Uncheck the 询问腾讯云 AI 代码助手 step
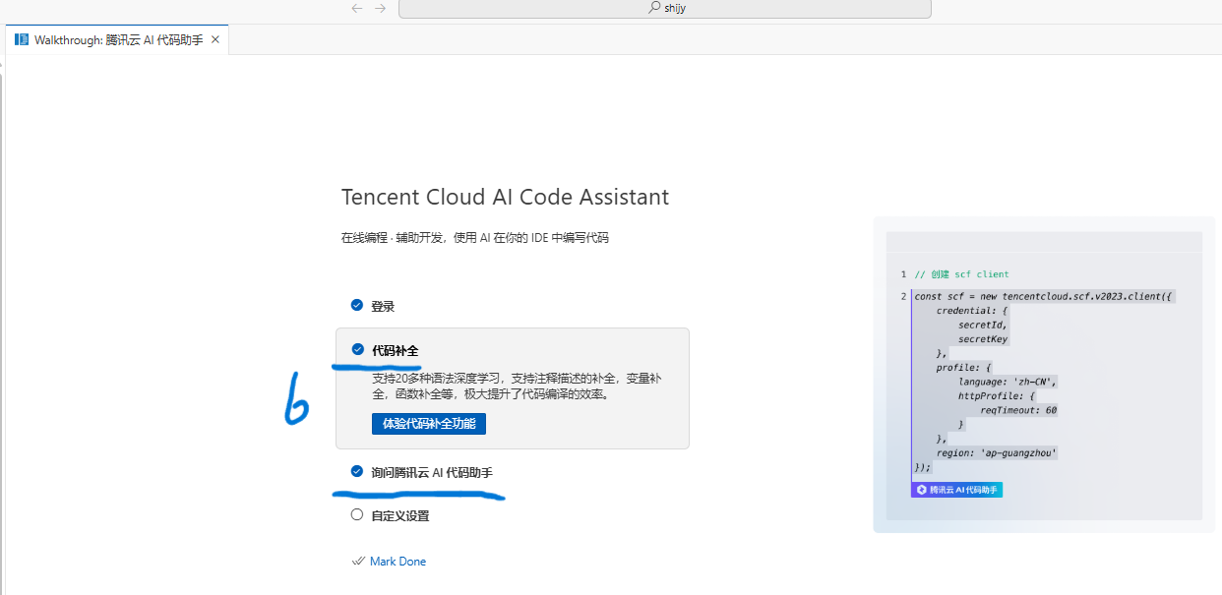 (357, 472)
